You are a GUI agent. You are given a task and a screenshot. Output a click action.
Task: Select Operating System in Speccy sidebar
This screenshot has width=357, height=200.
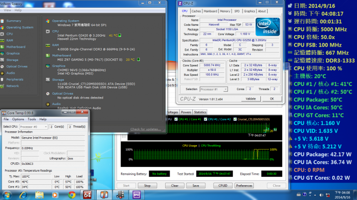pos(20,28)
